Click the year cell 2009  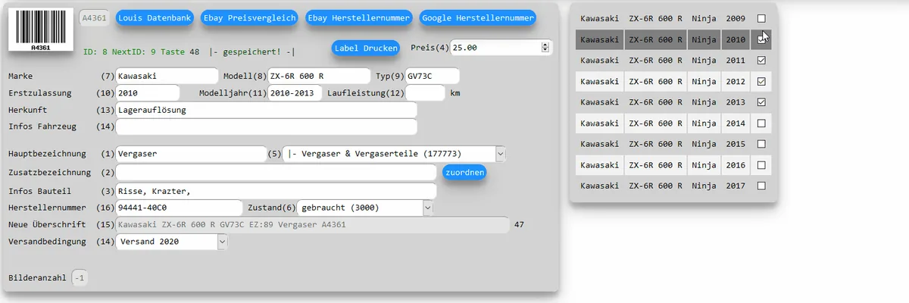coord(735,18)
